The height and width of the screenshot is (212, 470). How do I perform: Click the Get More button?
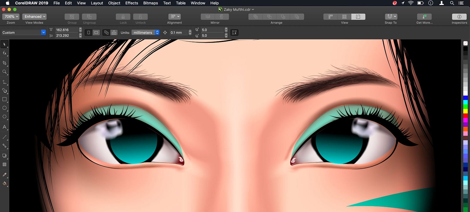424,17
